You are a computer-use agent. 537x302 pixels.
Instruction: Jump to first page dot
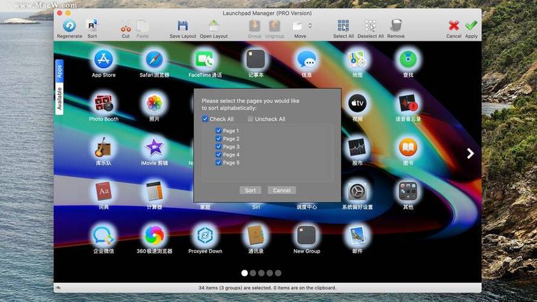(245, 273)
